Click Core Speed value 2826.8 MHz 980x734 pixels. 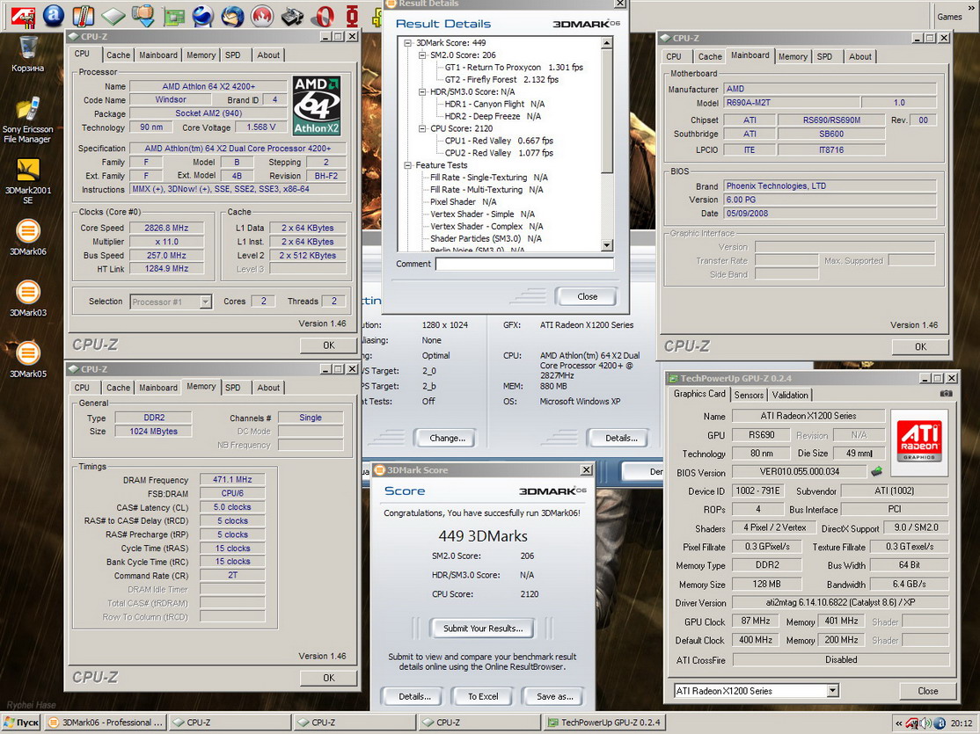tap(166, 228)
